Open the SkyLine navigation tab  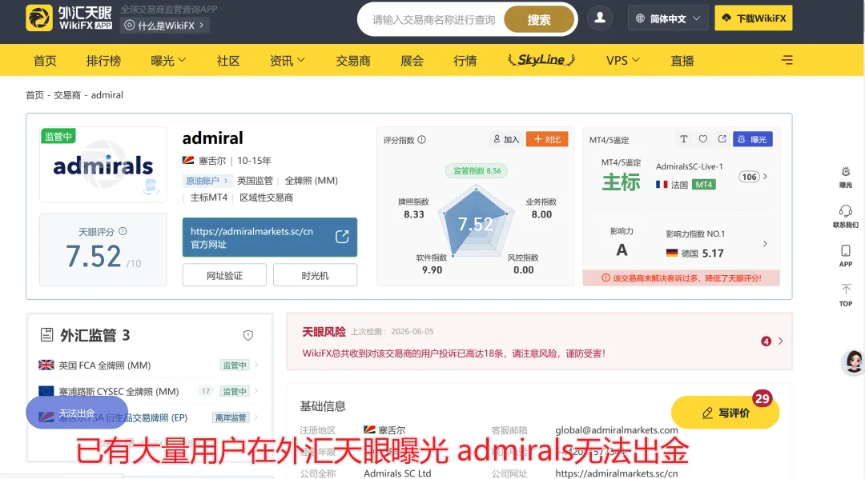541,59
